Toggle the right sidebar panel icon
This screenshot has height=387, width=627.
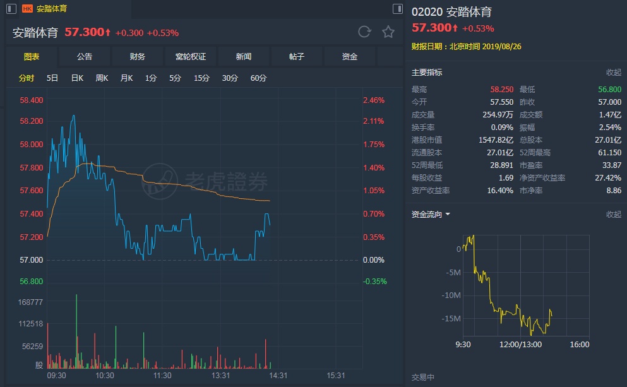[x=397, y=9]
